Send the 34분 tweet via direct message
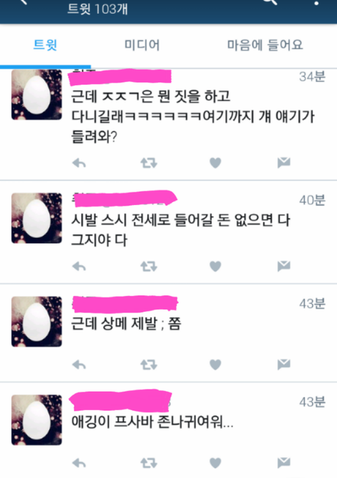Viewport: 337px width, 478px height. [x=284, y=162]
